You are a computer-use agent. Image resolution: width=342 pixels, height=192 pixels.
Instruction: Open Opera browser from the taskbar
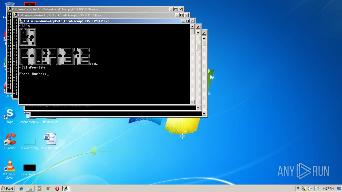click(57, 189)
